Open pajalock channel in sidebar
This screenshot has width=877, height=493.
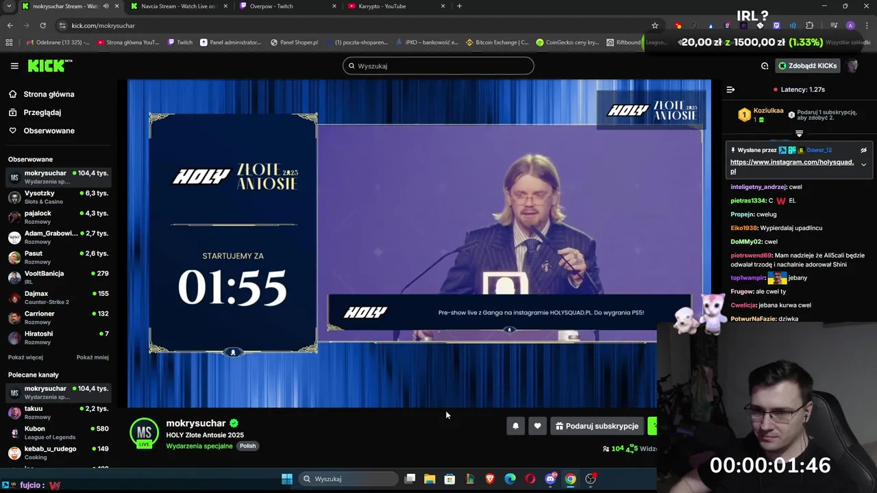[x=58, y=217]
